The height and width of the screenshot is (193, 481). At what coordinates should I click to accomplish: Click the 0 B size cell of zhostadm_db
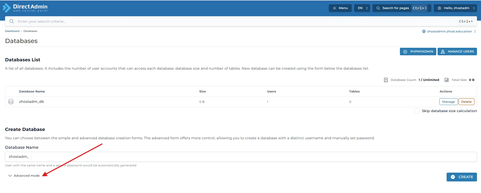pos(202,102)
